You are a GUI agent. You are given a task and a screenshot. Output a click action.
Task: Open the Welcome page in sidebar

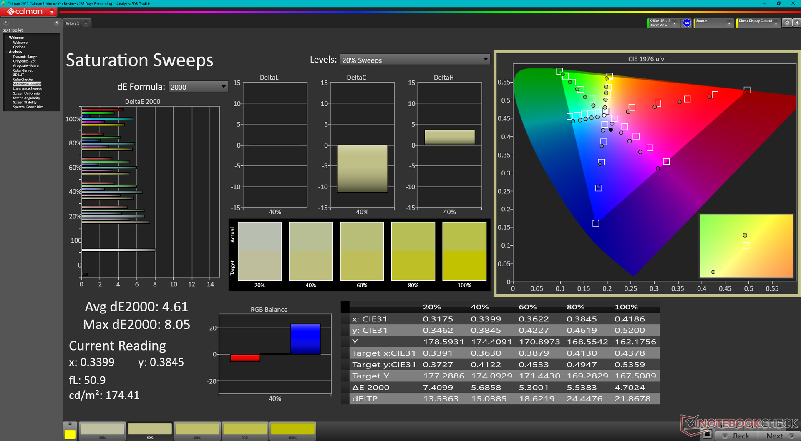tap(20, 43)
